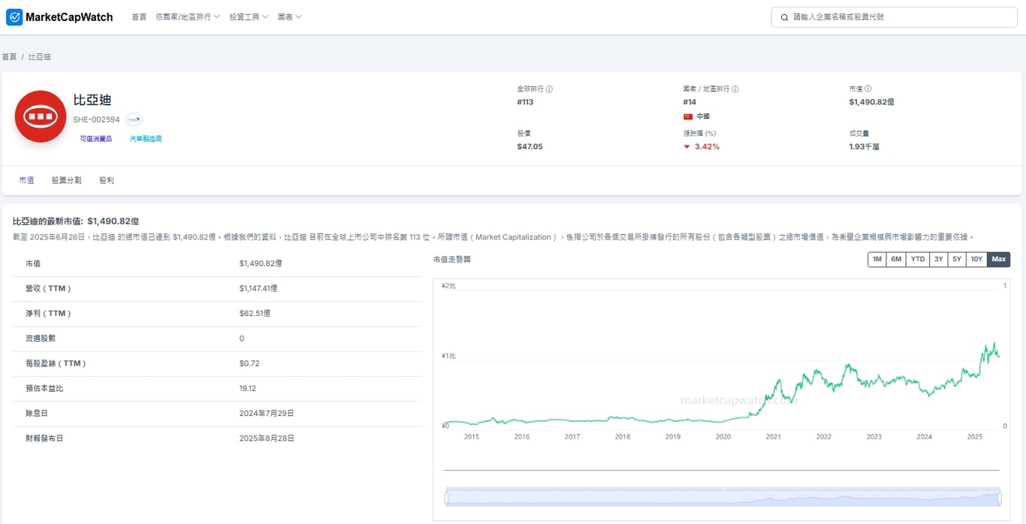Click the 2020 label on chart axis

click(x=723, y=436)
